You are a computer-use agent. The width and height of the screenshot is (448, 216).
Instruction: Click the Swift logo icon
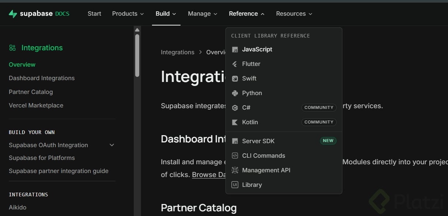point(235,79)
